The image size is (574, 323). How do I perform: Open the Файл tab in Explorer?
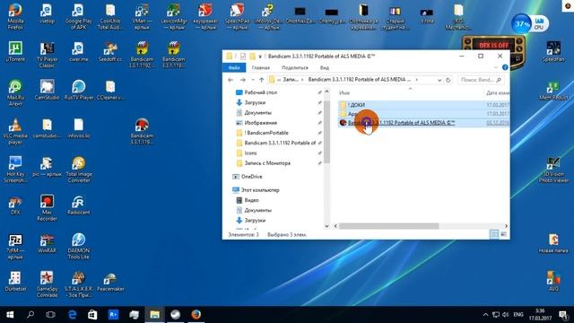point(234,68)
